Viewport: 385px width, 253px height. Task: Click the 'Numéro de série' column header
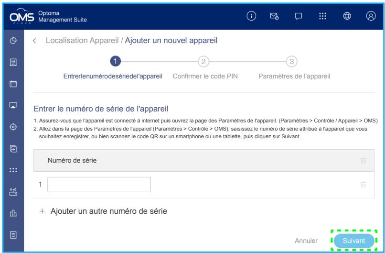point(72,160)
